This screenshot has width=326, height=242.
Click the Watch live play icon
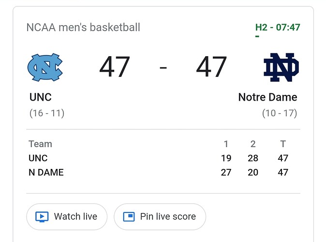click(x=42, y=217)
